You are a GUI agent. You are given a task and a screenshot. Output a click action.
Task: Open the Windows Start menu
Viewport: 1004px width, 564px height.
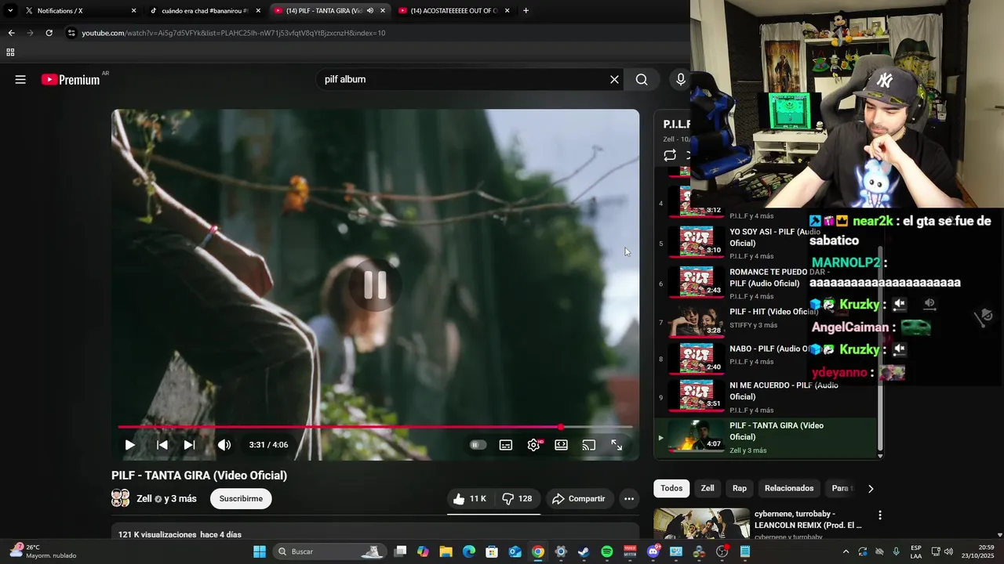(260, 551)
